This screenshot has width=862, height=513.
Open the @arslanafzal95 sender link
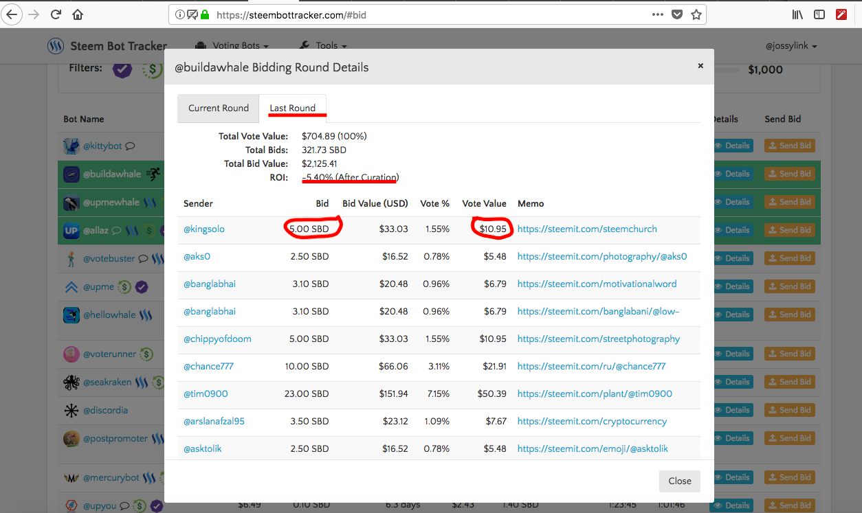point(214,422)
